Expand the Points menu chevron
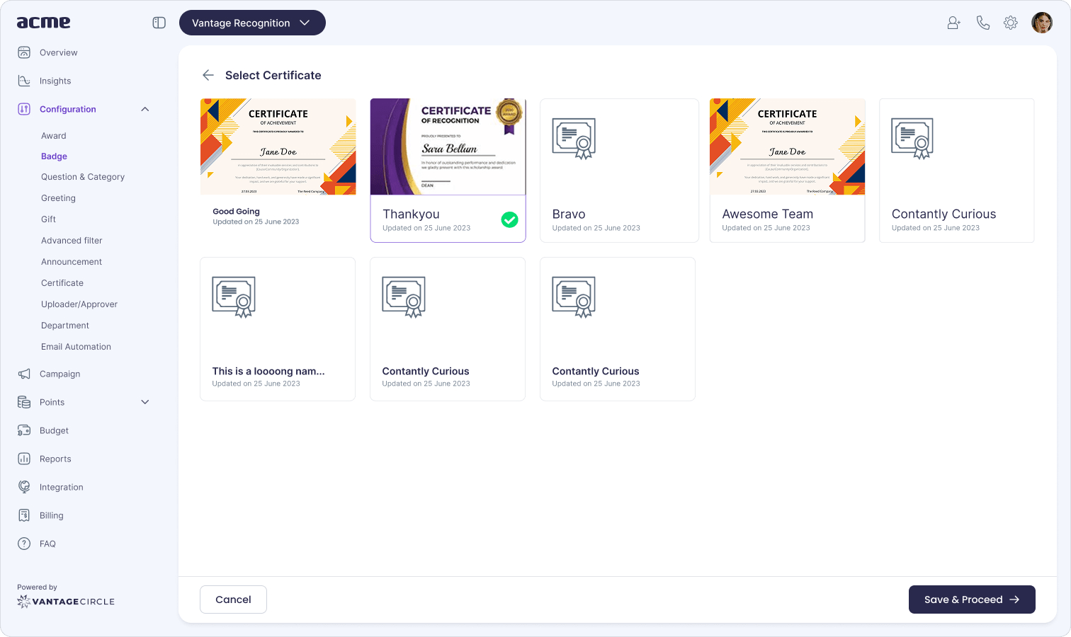Image resolution: width=1071 pixels, height=637 pixels. pyautogui.click(x=145, y=402)
